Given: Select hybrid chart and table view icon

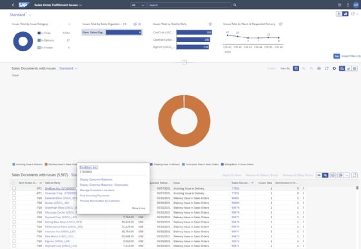Looking at the screenshot, I should (x=342, y=68).
